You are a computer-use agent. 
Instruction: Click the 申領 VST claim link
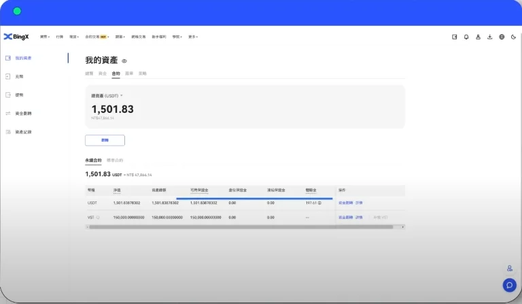(x=381, y=218)
